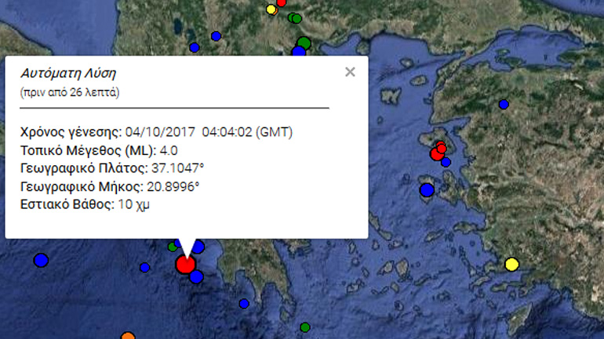Click the 'Τοπικό Μέγεθος (ML): 4.0' line
Viewport: 604px width, 339px height.
point(99,150)
